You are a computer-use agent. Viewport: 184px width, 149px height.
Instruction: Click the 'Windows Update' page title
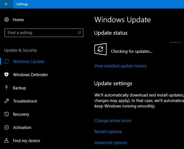click(122, 20)
